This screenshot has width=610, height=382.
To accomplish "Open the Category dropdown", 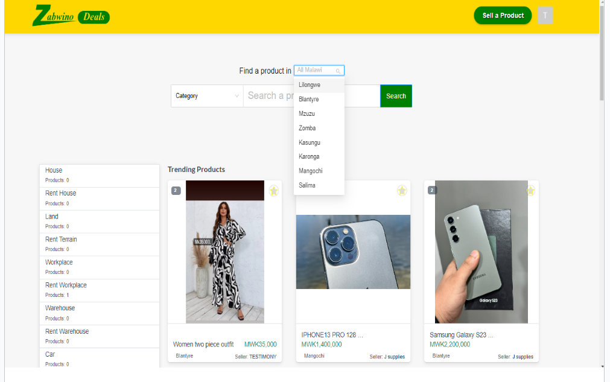I will tap(207, 96).
